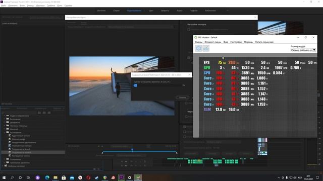The width and height of the screenshot is (323, 181).
Task: Open the Вид menu in FPS Monitor
Action: point(226,42)
